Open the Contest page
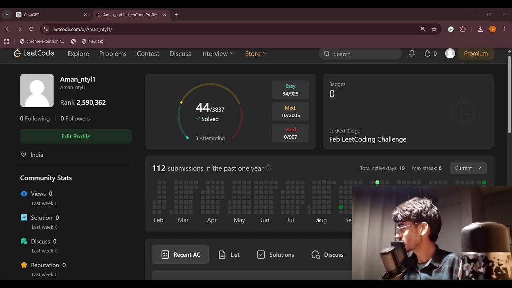Screen dimensions: 512x288 (x=148, y=54)
